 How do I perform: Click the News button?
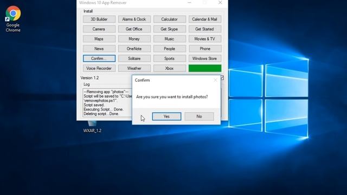[99, 49]
